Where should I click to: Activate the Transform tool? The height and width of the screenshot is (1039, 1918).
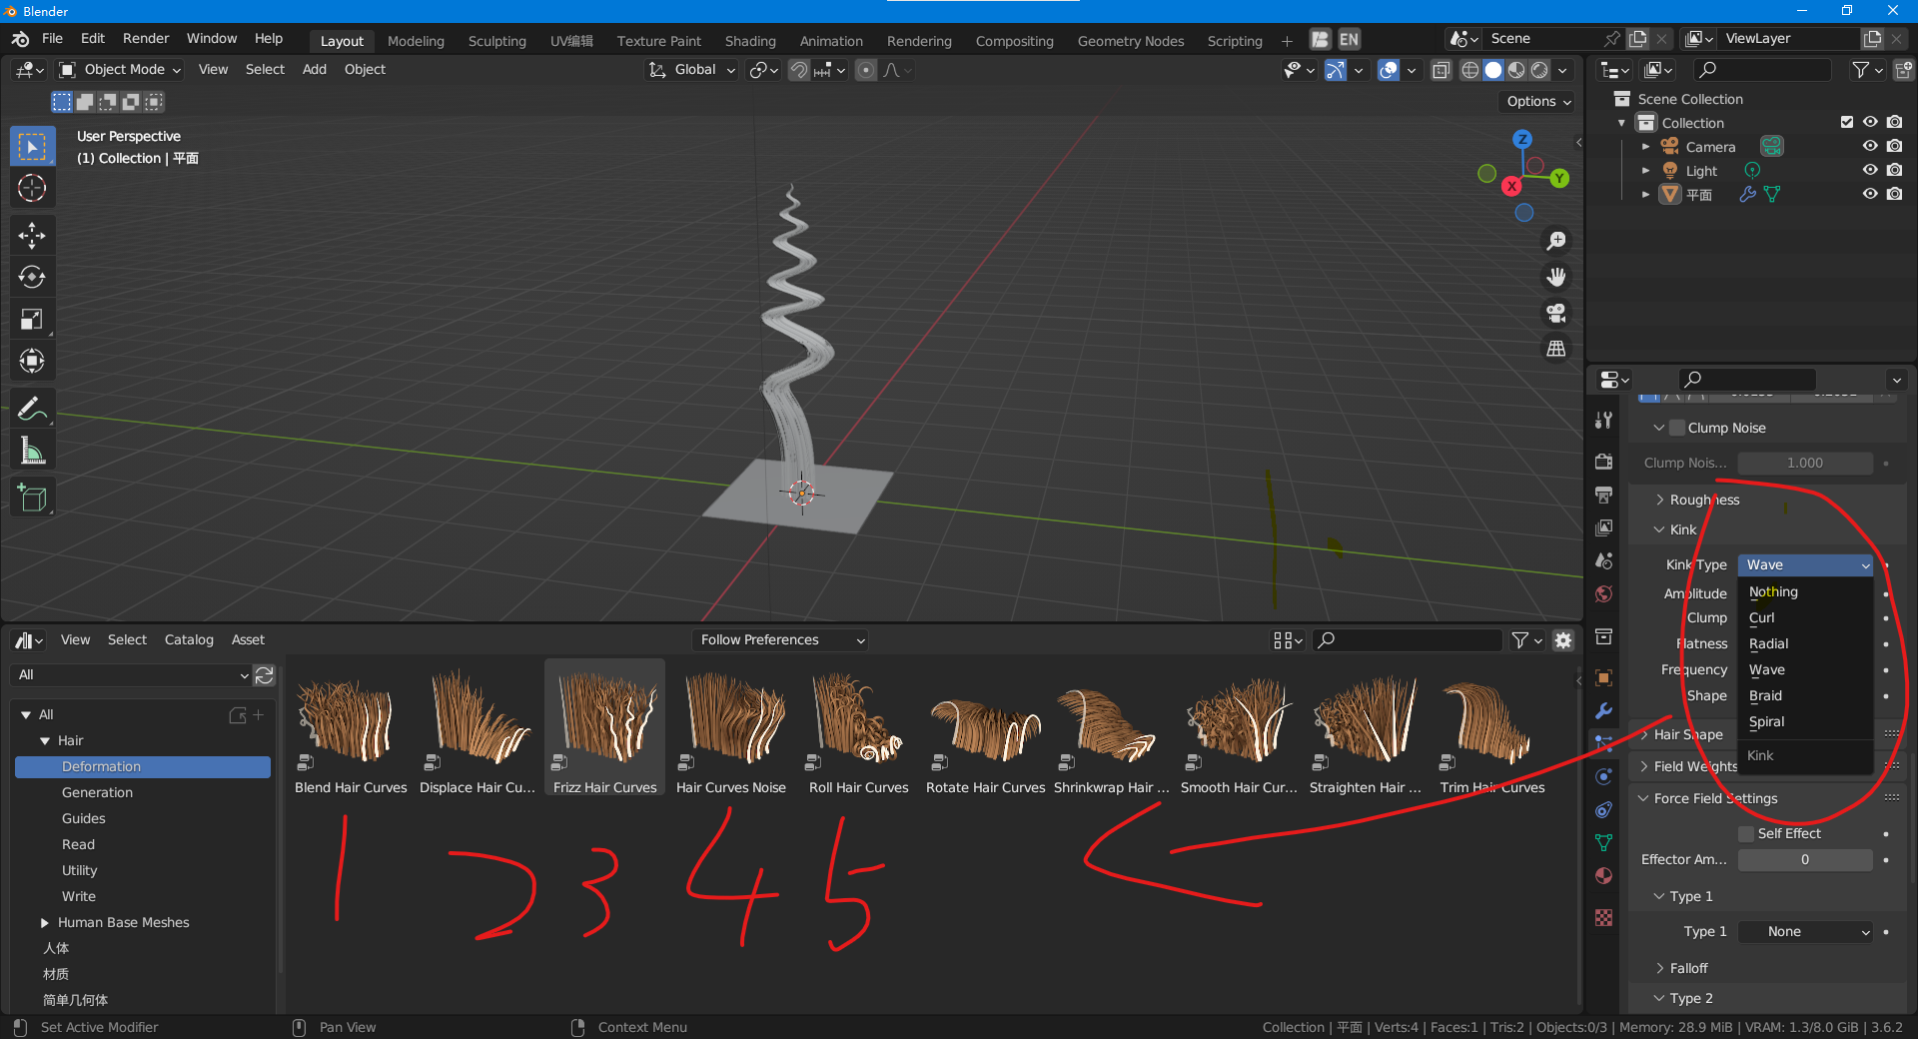[x=32, y=361]
